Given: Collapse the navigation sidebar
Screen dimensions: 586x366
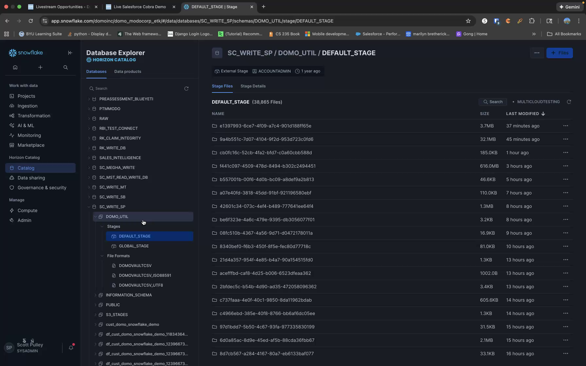Looking at the screenshot, I should [70, 53].
